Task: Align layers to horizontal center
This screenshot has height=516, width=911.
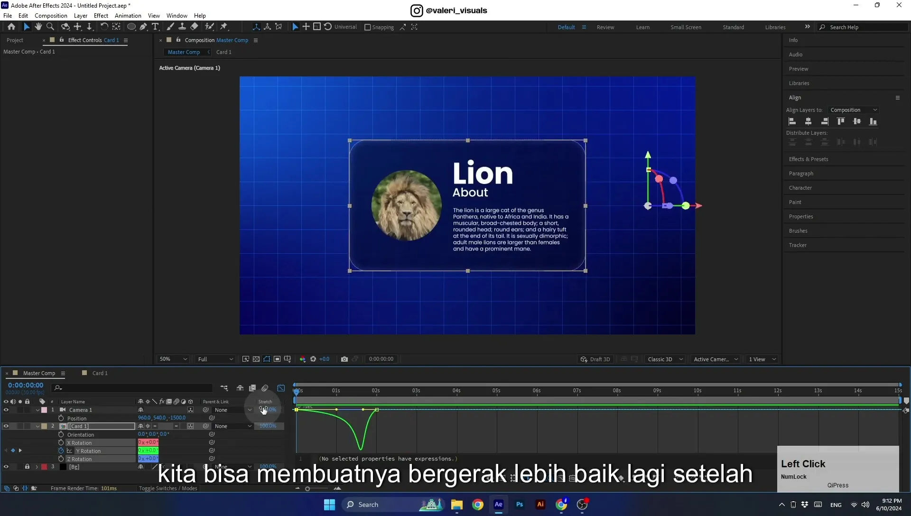Action: click(x=809, y=121)
